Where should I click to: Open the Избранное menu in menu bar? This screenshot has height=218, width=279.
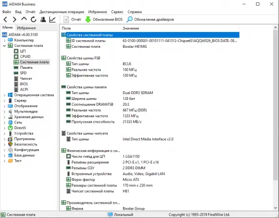click(98, 12)
